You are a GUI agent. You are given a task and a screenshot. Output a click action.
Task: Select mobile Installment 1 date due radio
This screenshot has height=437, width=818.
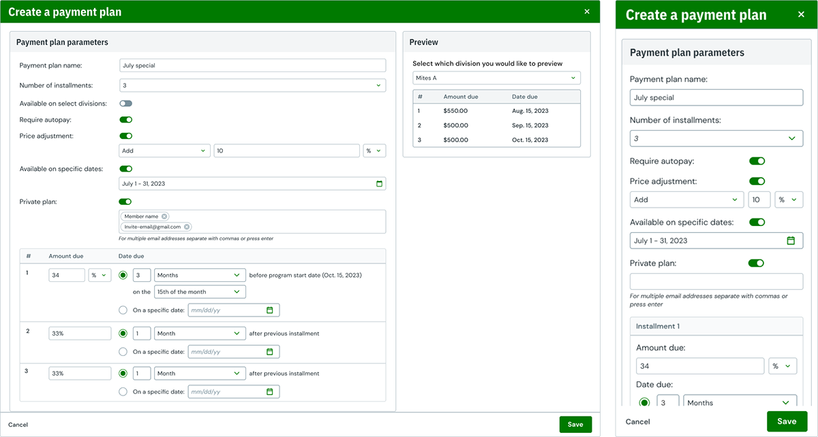tap(644, 402)
